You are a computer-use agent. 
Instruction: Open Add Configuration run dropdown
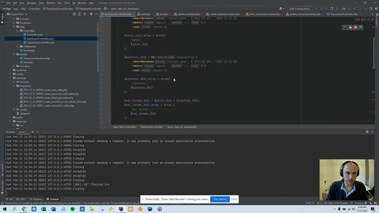pos(300,8)
